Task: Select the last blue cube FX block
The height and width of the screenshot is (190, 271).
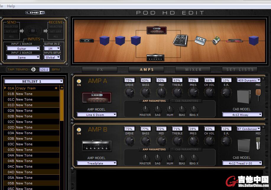Action: (253, 41)
